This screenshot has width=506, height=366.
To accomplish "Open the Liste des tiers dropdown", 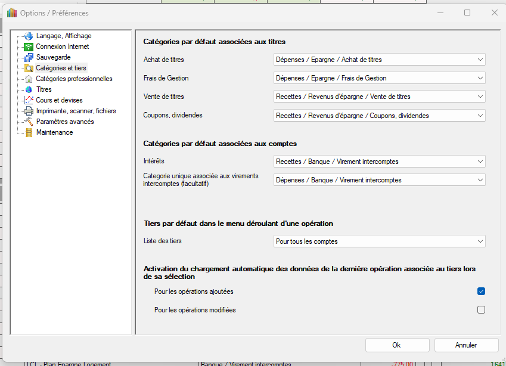I will (379, 241).
